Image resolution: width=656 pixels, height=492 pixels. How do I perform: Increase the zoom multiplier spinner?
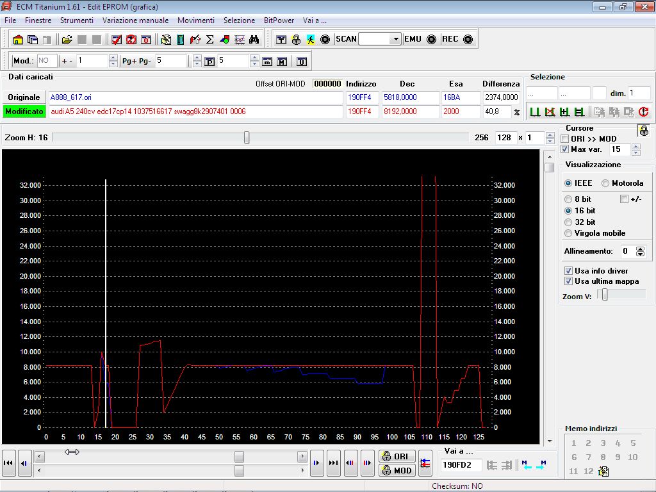point(550,135)
